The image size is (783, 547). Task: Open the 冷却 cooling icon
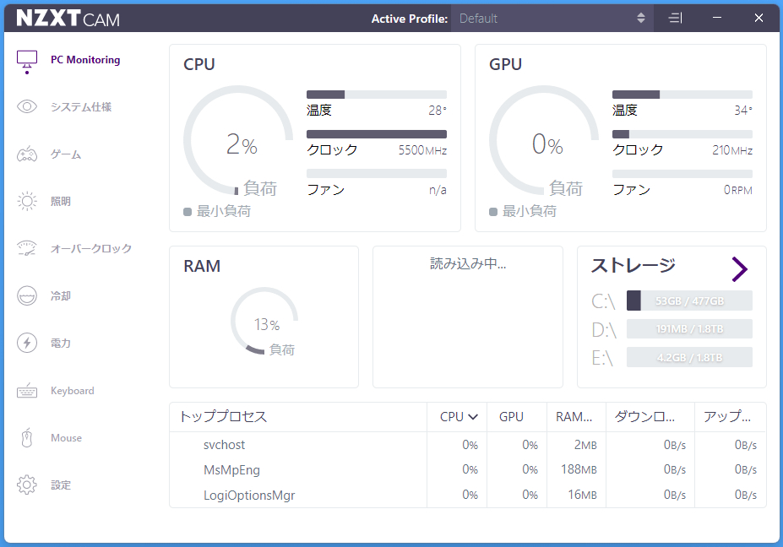(x=27, y=296)
